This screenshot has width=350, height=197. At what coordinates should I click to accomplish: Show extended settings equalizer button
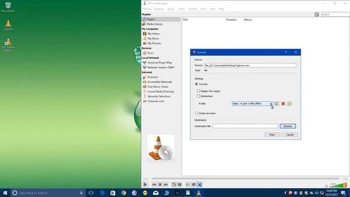[x=179, y=184]
